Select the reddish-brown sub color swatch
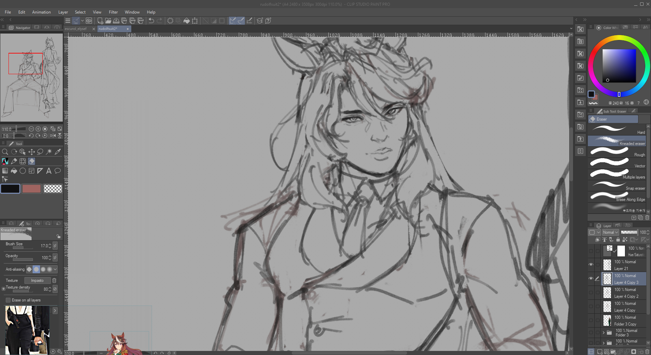The width and height of the screenshot is (651, 355). [x=31, y=189]
